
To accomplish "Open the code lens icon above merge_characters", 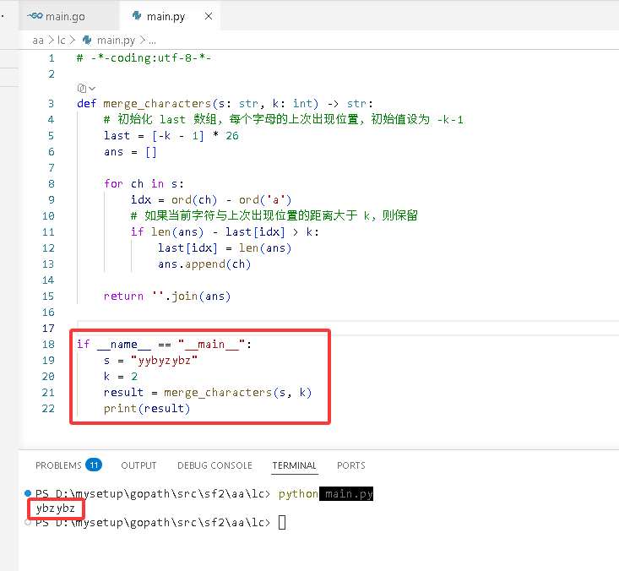I will tap(81, 88).
